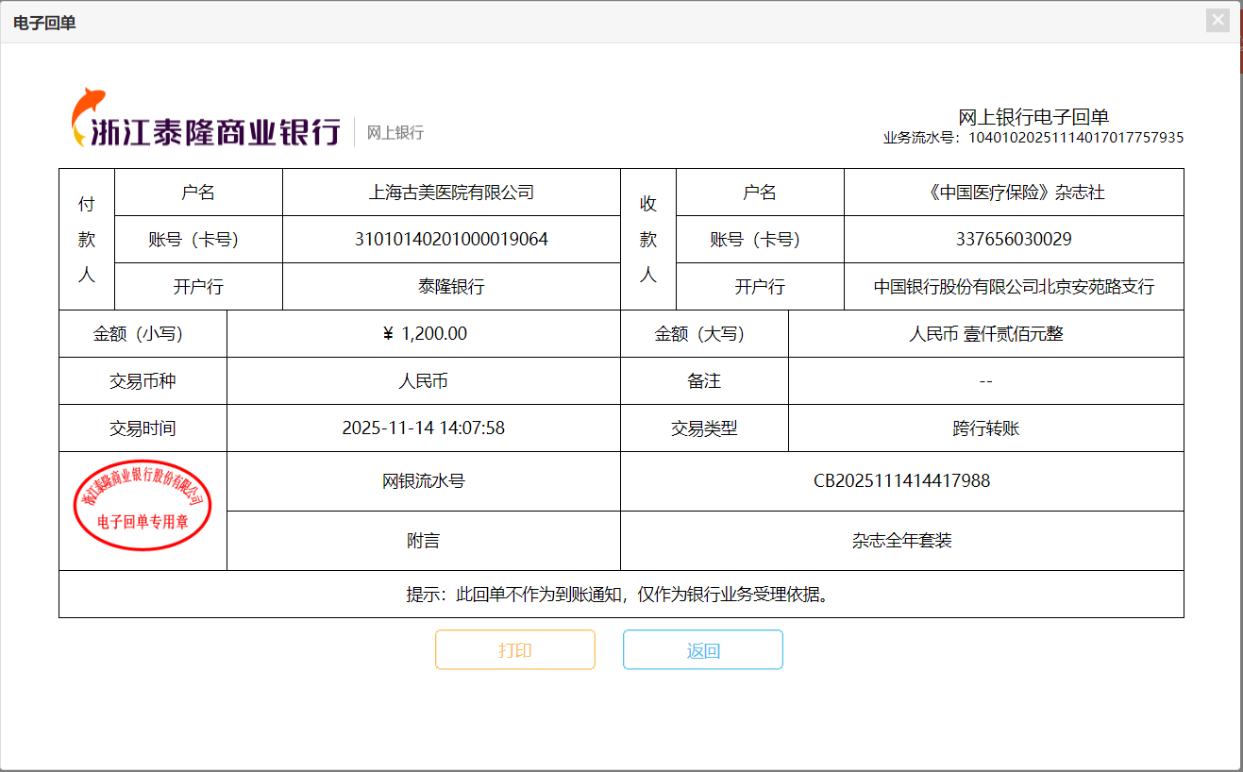Click the amount value ¥ 1,200.00
This screenshot has height=772, width=1243.
(425, 334)
